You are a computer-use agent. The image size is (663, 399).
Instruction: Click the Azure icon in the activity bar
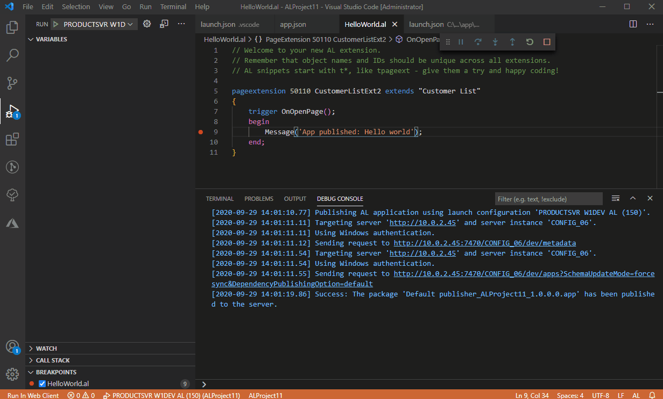point(12,223)
